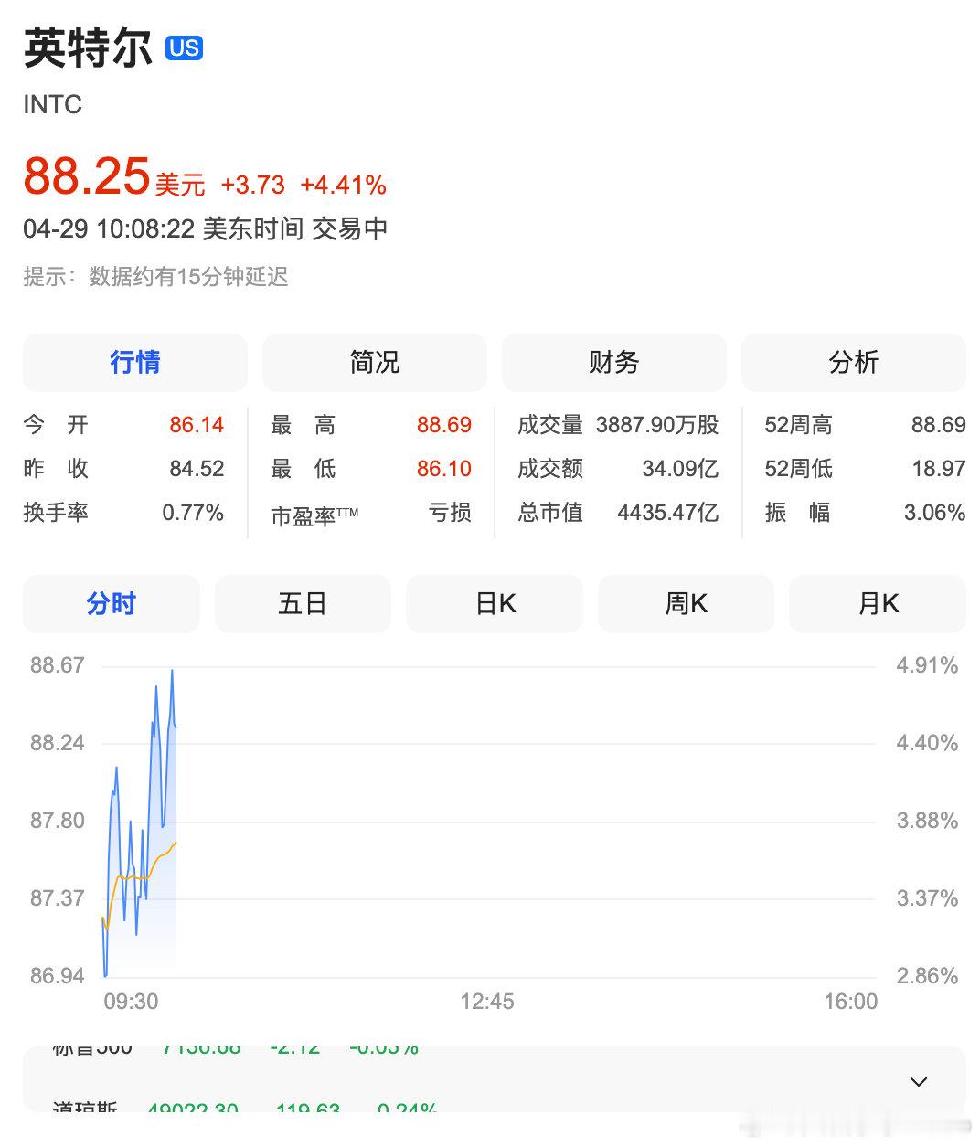Show the 周K chart

click(686, 604)
